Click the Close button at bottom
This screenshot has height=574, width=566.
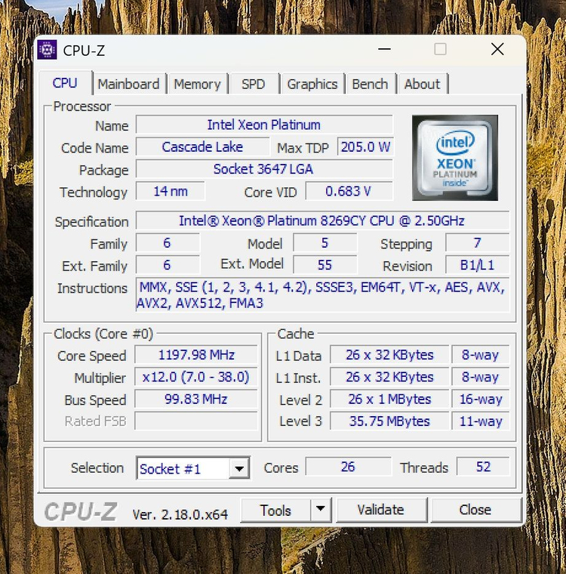pos(475,510)
